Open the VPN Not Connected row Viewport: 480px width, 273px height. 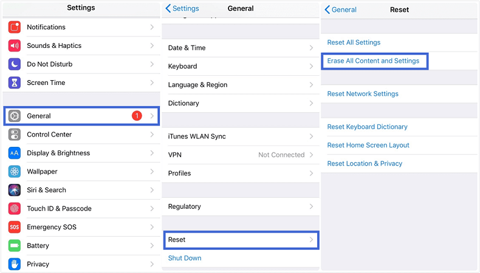click(241, 155)
